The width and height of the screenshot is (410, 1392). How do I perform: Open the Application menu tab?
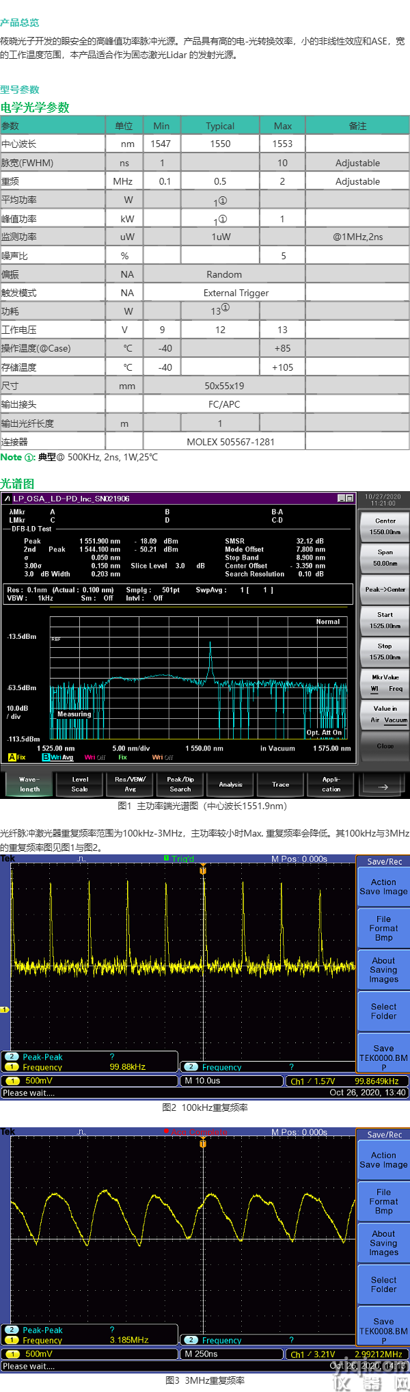331,784
